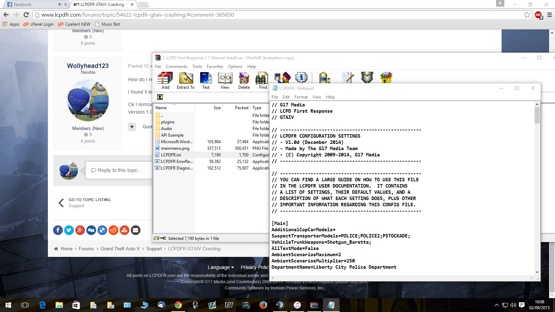Select mainmenu.png in the WinRAR list
Screen dimensions: 555x312
point(175,148)
